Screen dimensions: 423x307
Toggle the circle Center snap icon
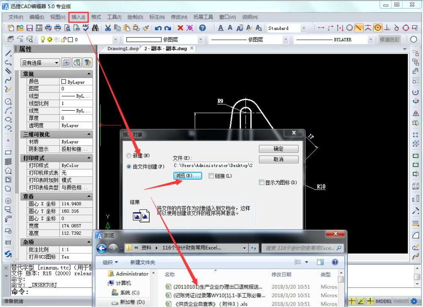[378, 28]
